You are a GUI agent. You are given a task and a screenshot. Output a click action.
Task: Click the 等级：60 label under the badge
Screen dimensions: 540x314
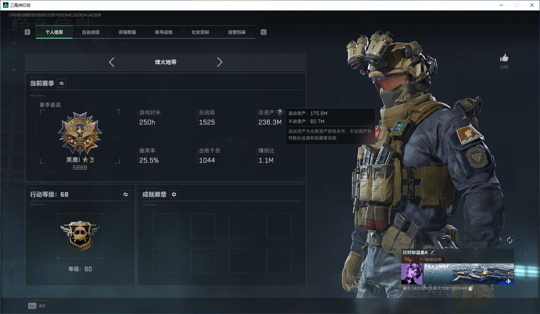coord(80,269)
